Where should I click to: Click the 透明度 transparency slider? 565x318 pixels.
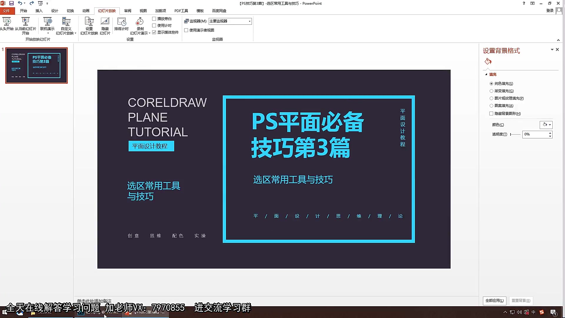point(515,134)
